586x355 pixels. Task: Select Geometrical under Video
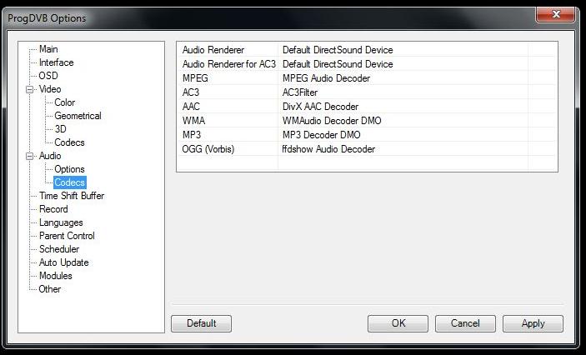point(78,116)
